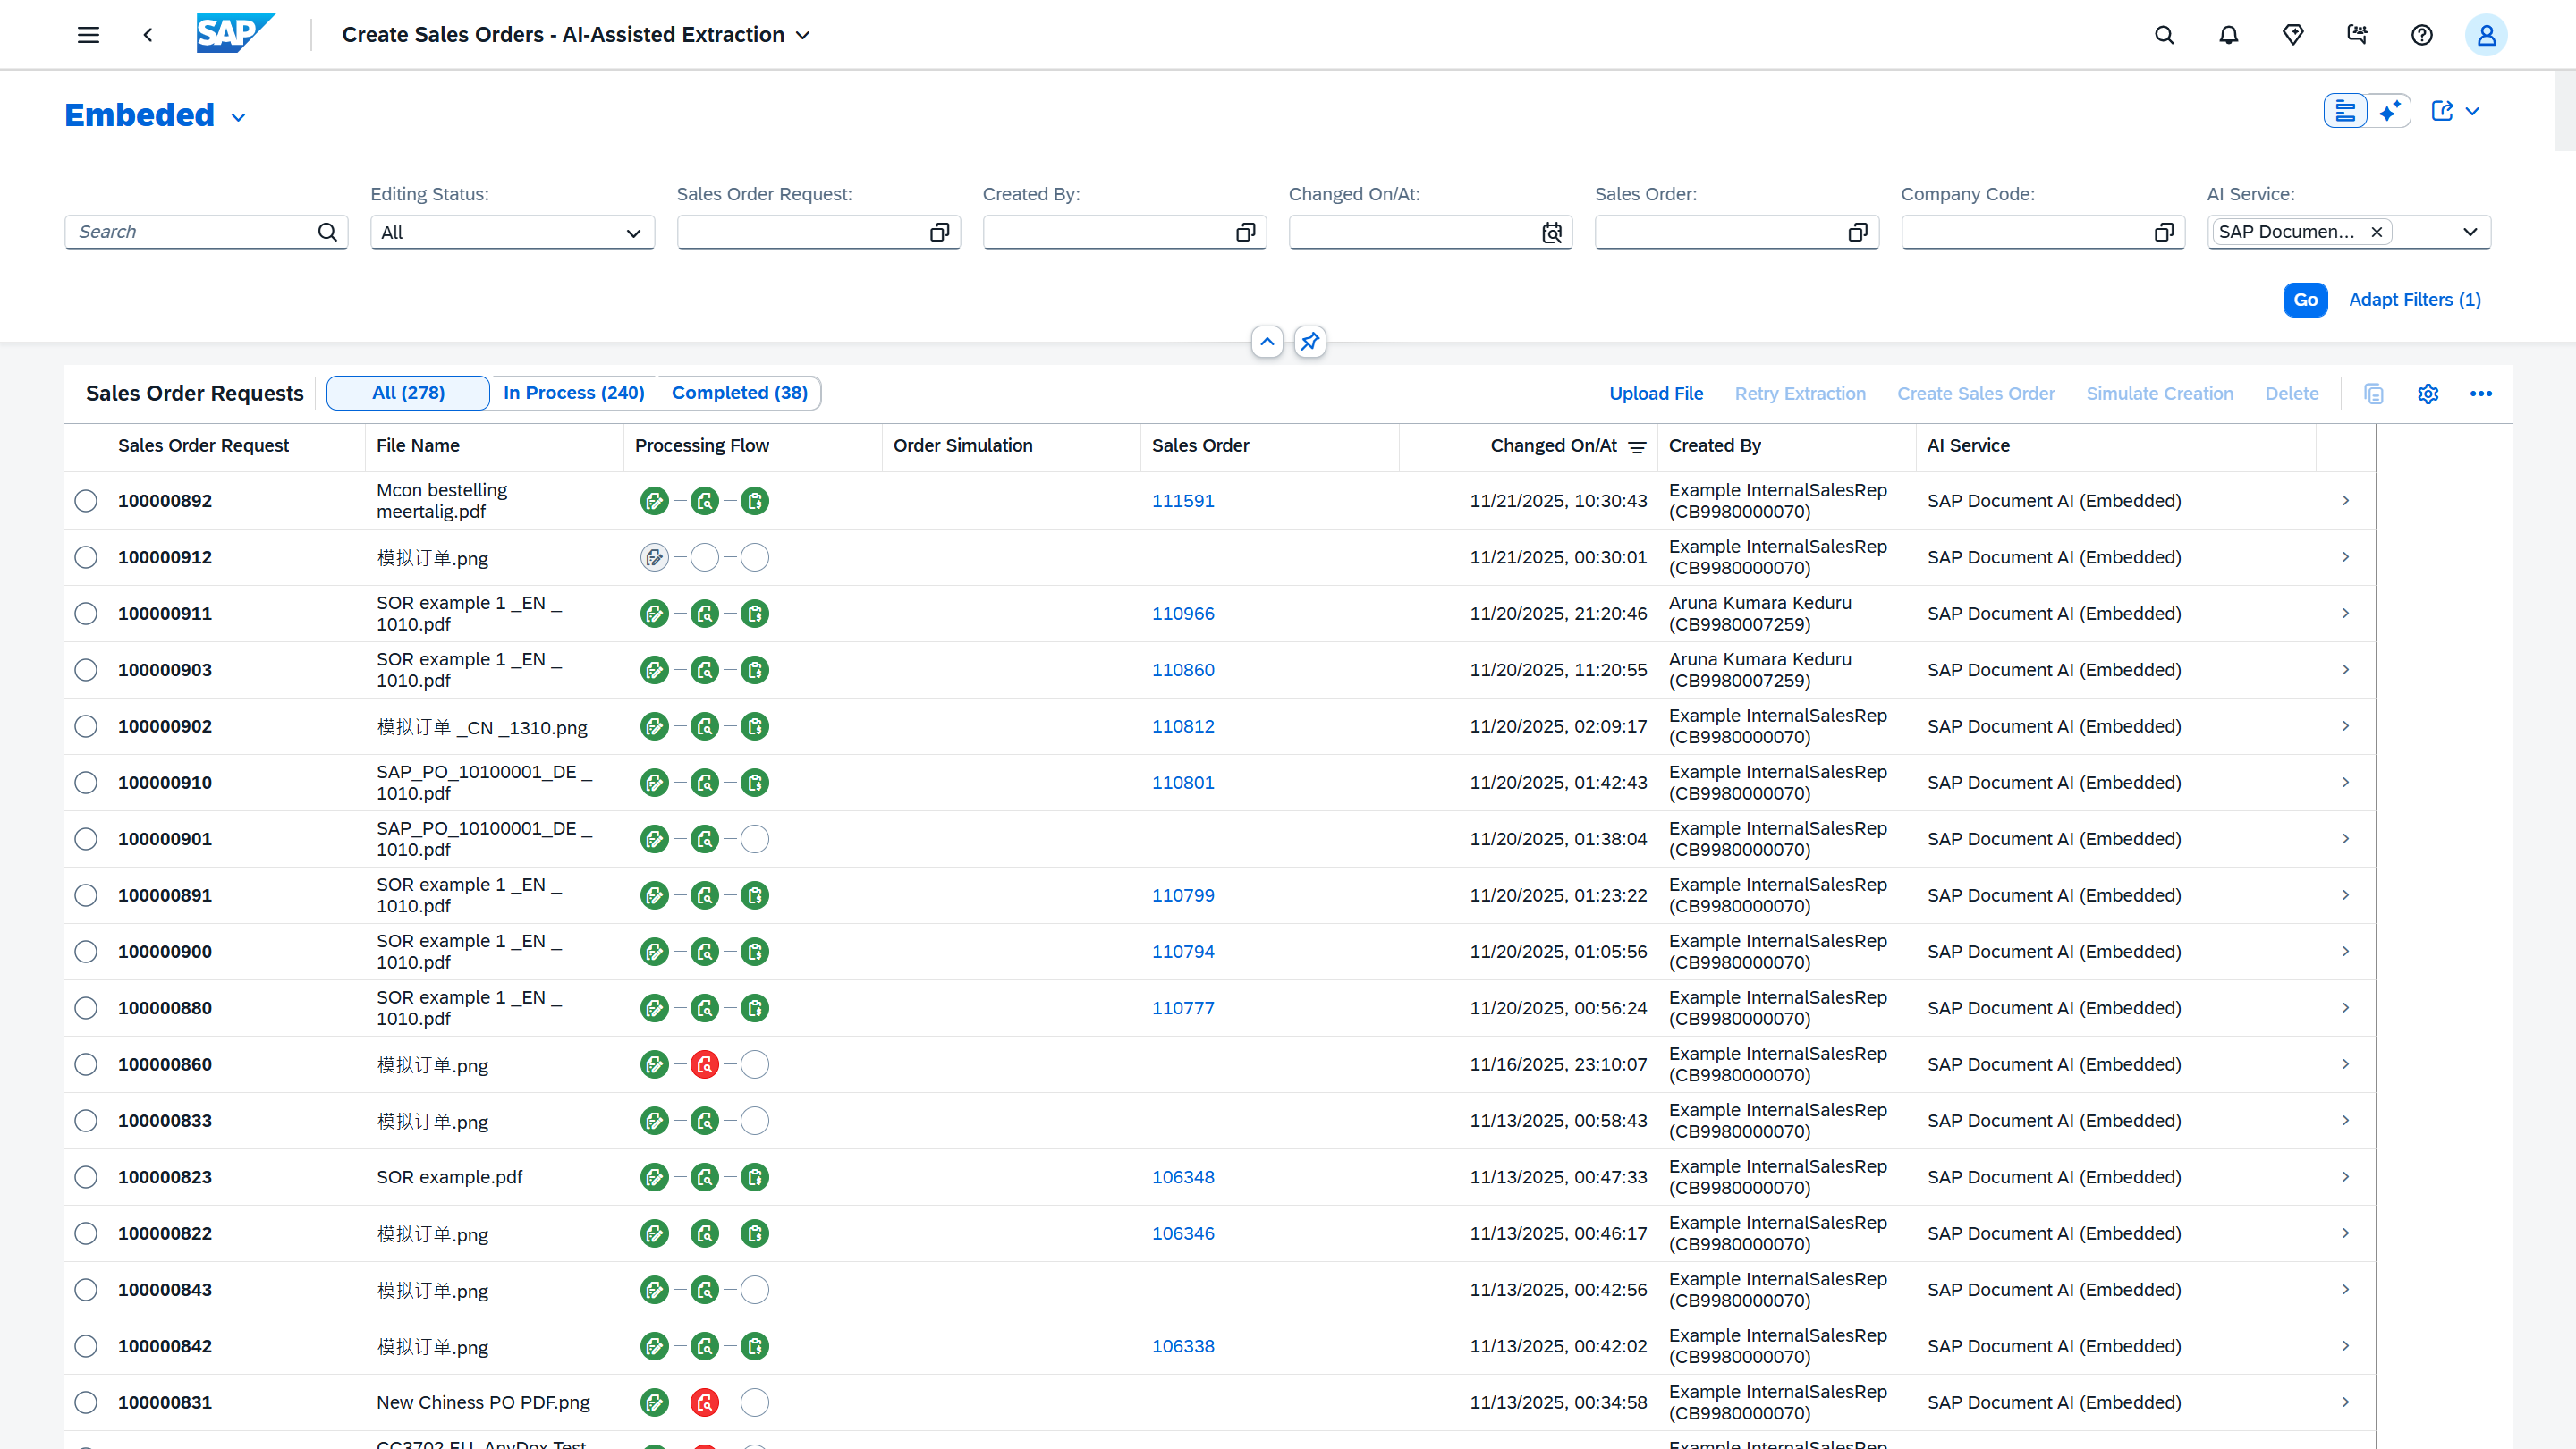Open table settings gear icon
This screenshot has width=2576, height=1449.
[x=2428, y=394]
